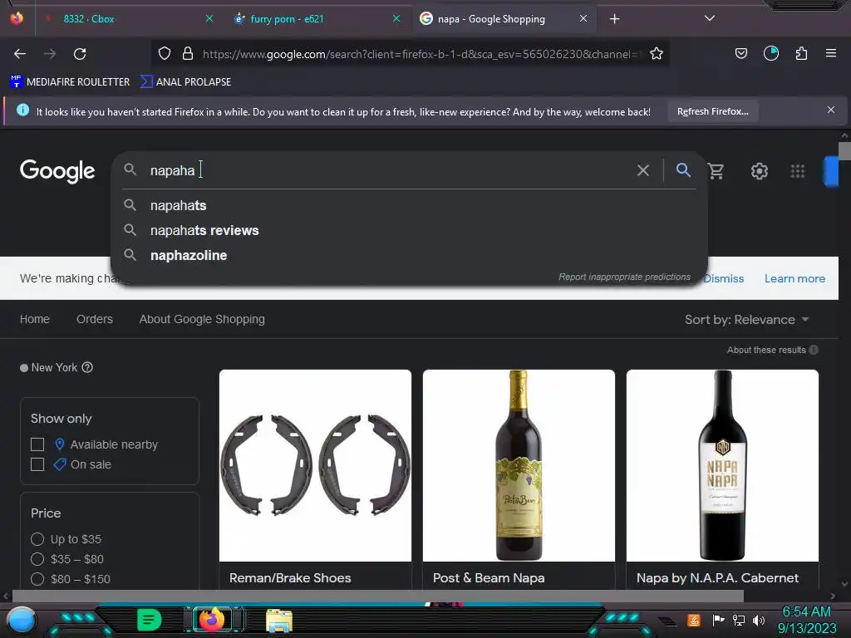Open the brake shoes product image
The image size is (851, 638).
pyautogui.click(x=315, y=465)
